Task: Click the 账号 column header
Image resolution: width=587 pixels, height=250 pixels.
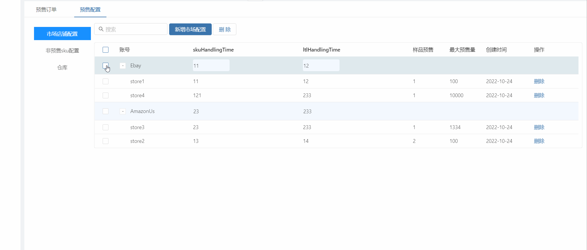Action: pyautogui.click(x=125, y=50)
